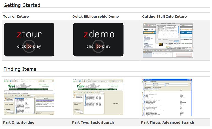The width and height of the screenshot is (212, 129).
Task: Click the Tour of Zotero title
Action: coord(16,16)
